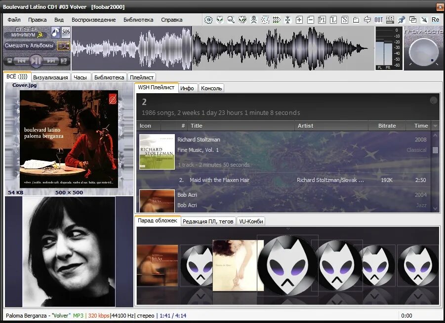
Task: Click the diagonal arrow toolbar icon
Action: pyautogui.click(x=424, y=20)
